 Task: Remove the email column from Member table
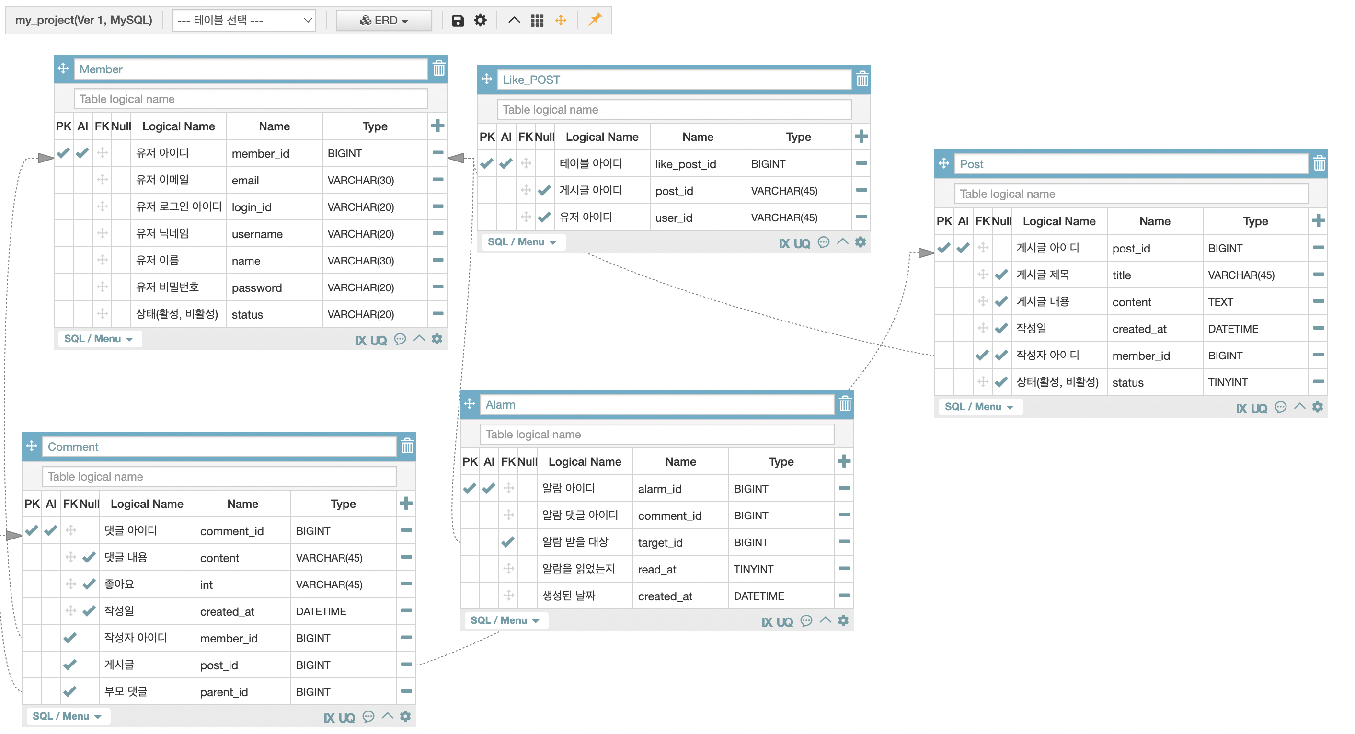437,180
